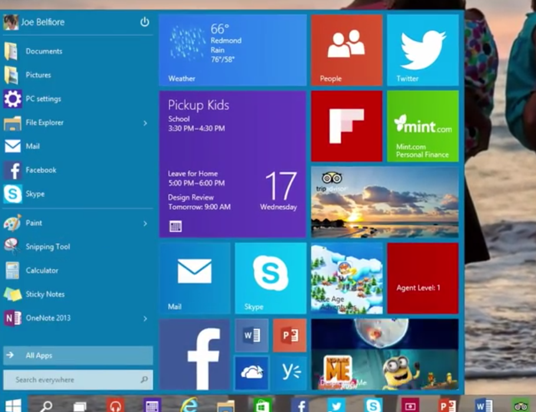Open the Weather live tile
Viewport: 536px width, 412px height.
click(232, 50)
